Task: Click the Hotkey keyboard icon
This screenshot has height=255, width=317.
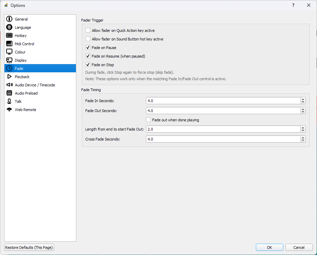Action: (x=9, y=36)
